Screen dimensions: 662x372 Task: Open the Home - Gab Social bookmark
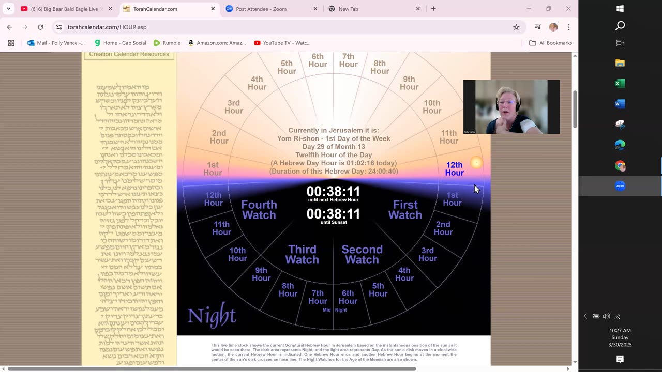tap(120, 43)
